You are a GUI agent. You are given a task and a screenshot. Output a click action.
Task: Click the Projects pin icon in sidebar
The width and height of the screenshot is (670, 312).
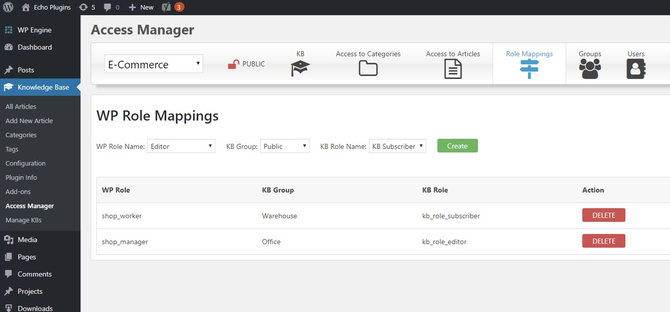pyautogui.click(x=9, y=291)
